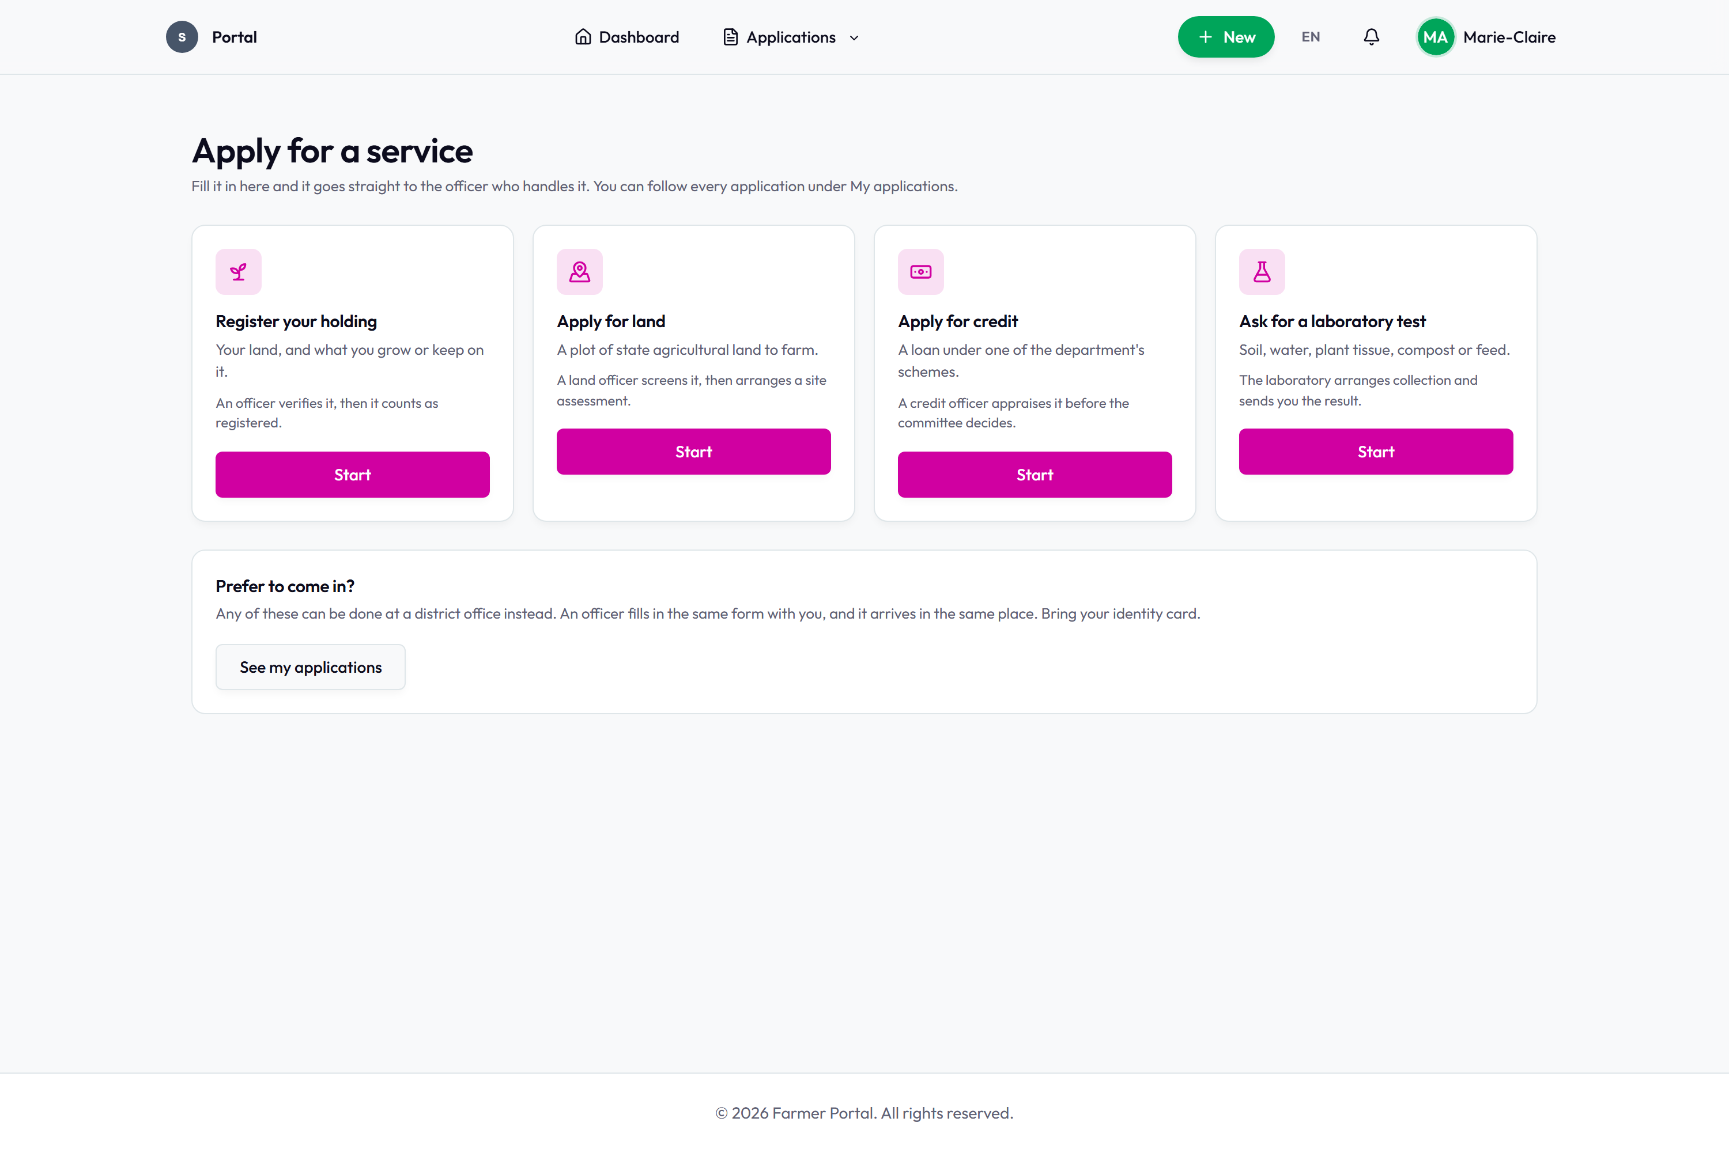
Task: Go to the Dashboard menu item
Action: tap(627, 37)
